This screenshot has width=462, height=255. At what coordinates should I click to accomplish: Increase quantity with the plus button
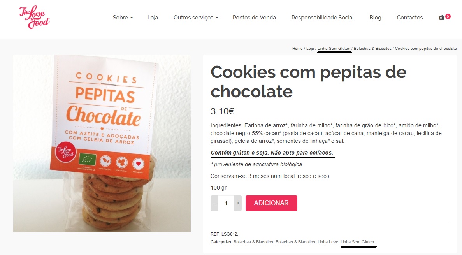click(238, 203)
